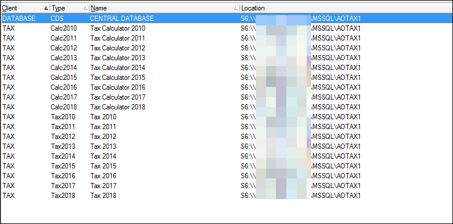453x224 pixels.
Task: Select the Tax Calculator 2013 row
Action: [227, 58]
